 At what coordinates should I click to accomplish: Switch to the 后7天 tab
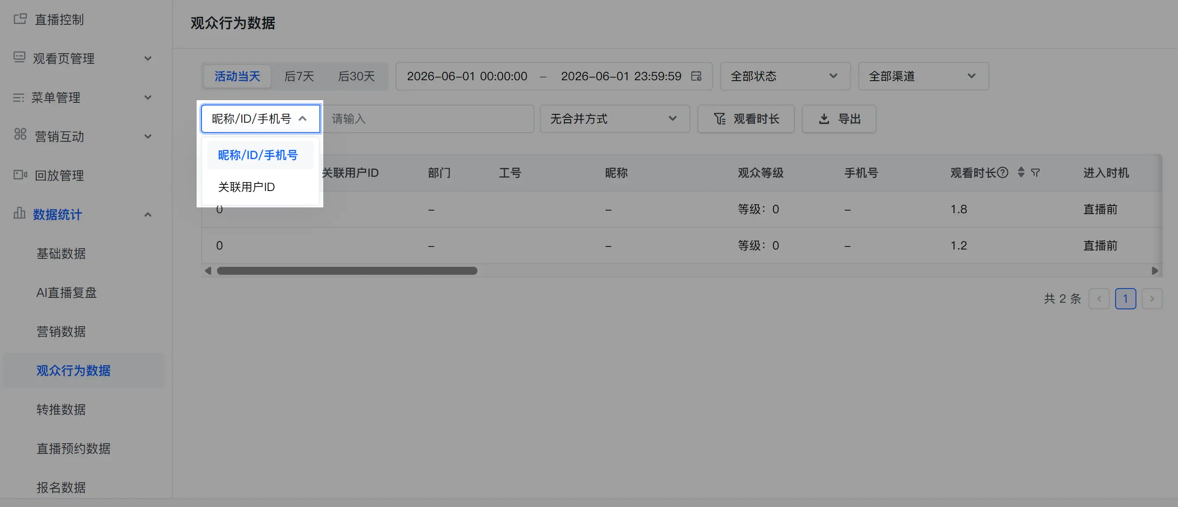click(299, 76)
